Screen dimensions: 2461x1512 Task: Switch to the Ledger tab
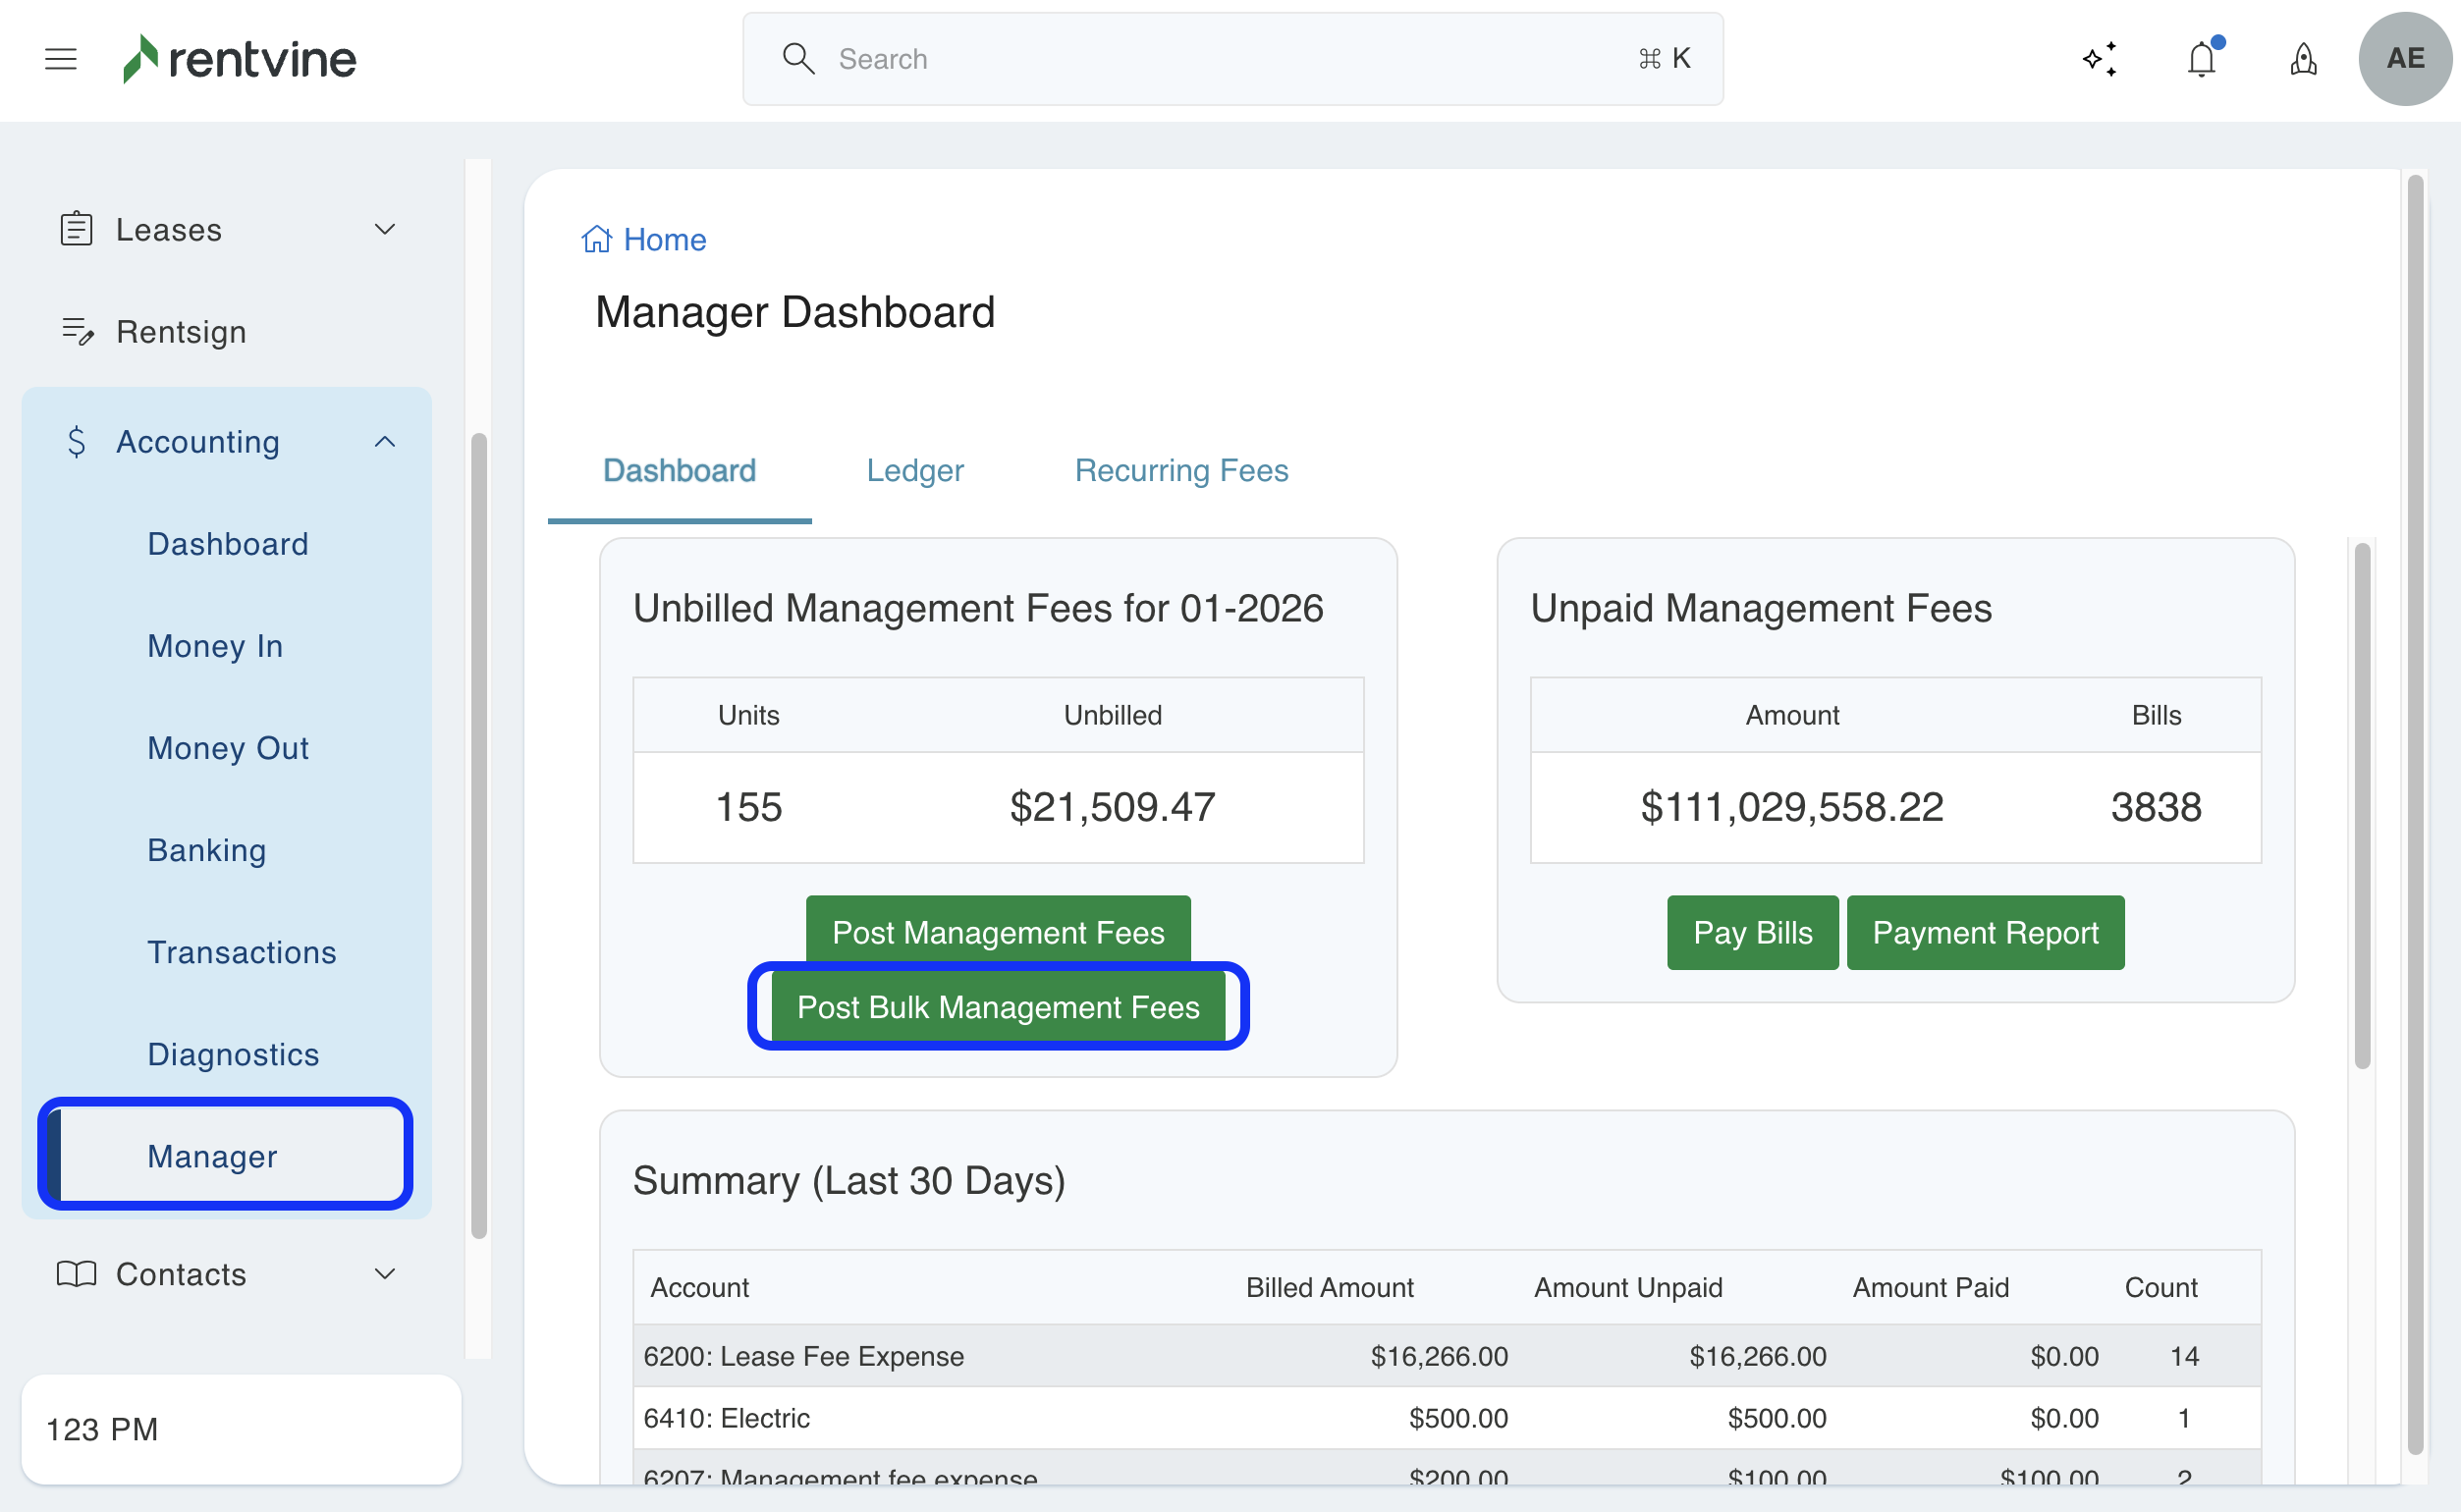(x=914, y=470)
